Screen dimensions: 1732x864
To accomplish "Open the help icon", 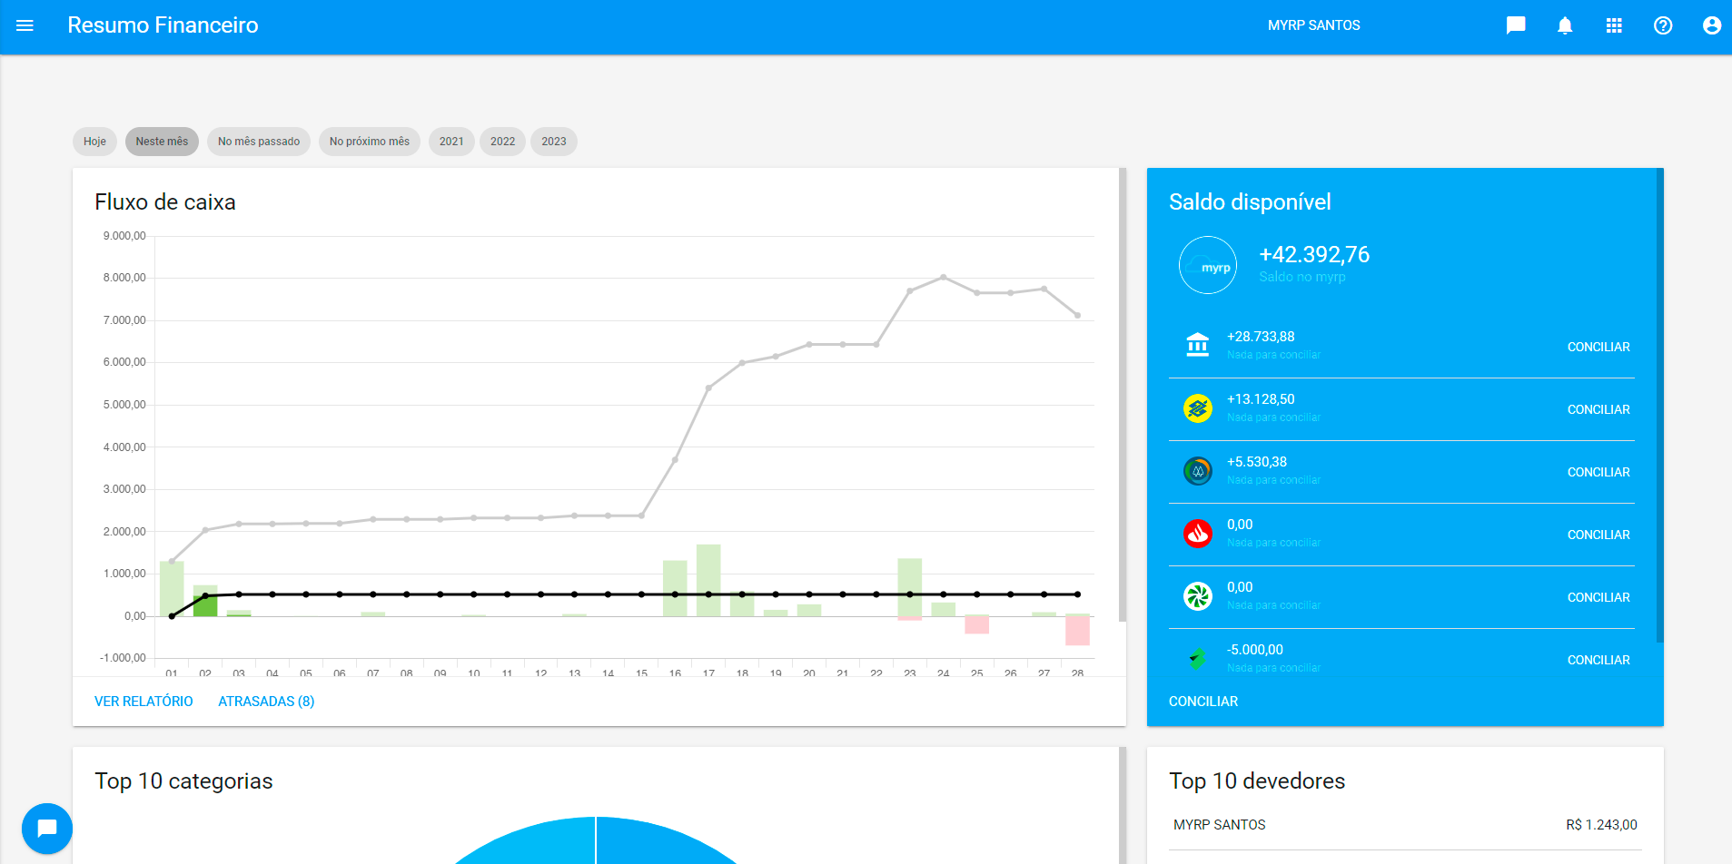I will coord(1663,25).
